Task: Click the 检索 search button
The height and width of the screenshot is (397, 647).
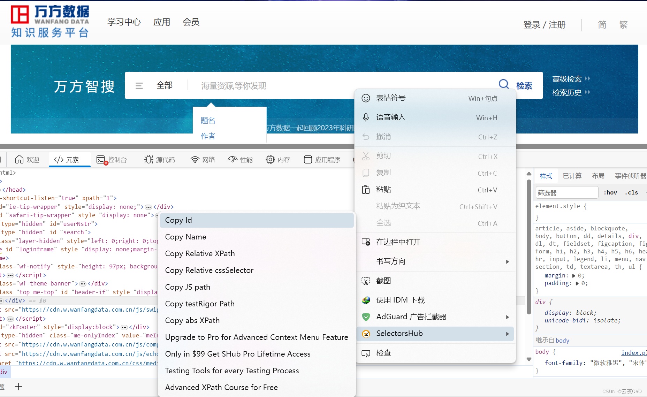Action: (524, 86)
